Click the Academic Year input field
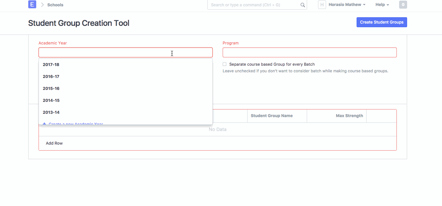The image size is (442, 206). [x=125, y=52]
